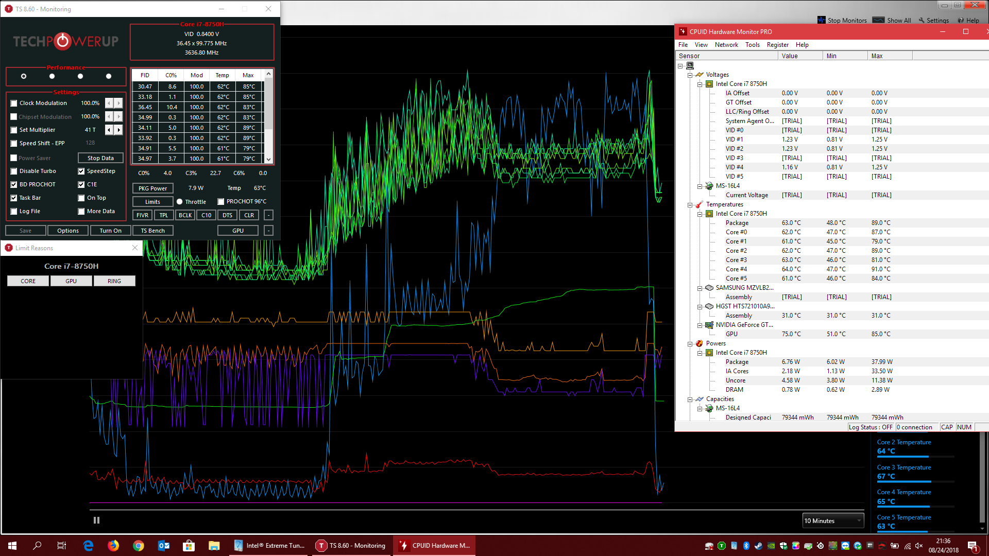Image resolution: width=989 pixels, height=556 pixels.
Task: Open Windows Start menu
Action: point(12,546)
